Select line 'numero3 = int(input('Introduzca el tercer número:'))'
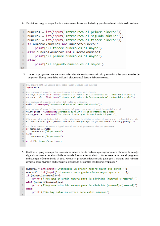 (74, 40)
